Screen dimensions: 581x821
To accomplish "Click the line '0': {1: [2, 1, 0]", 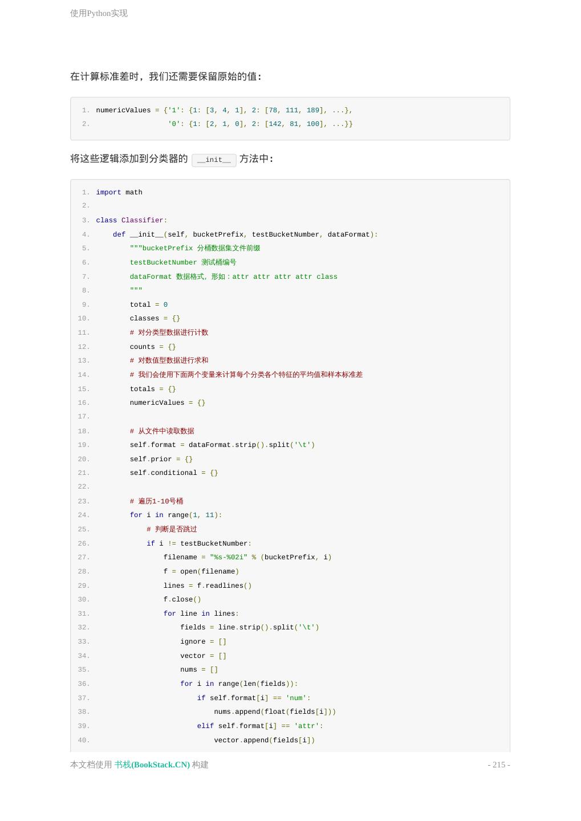I will click(x=260, y=124).
